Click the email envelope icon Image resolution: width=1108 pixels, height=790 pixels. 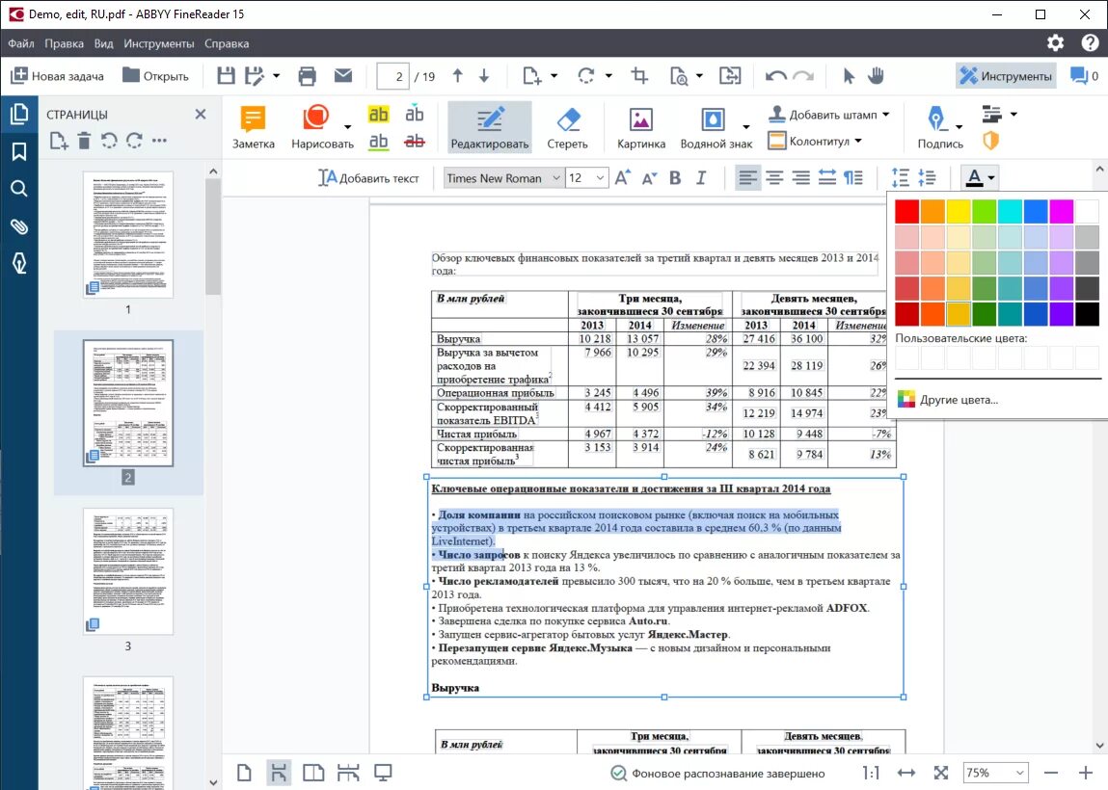click(343, 75)
